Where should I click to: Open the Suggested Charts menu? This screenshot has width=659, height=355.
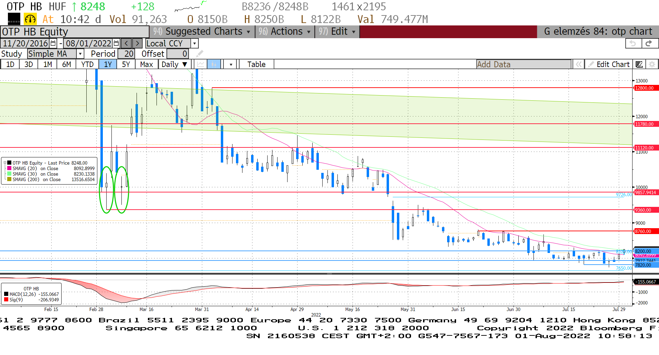pos(202,32)
